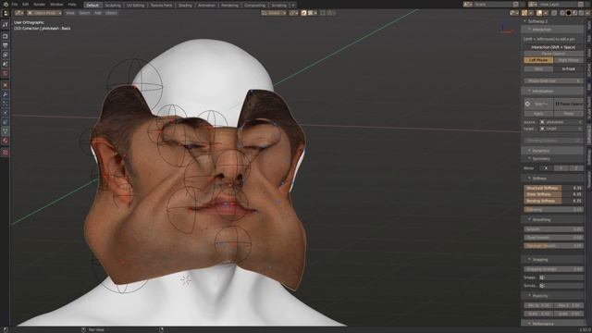The width and height of the screenshot is (592, 333).
Task: Collapse the Interaction subpanel
Action: point(552,29)
